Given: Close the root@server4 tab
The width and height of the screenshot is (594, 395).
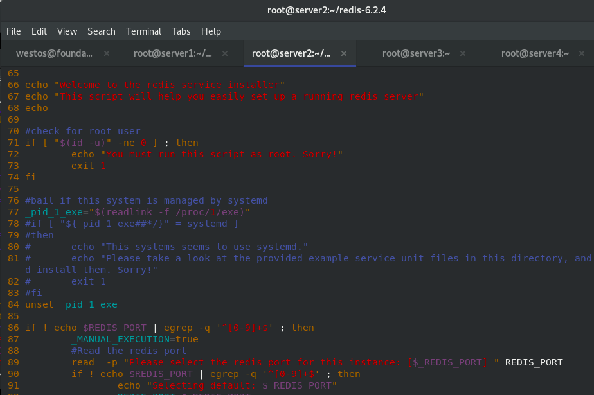Looking at the screenshot, I should 582,53.
